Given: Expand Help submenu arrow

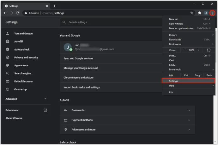Looking at the screenshot, I should pos(213,86).
